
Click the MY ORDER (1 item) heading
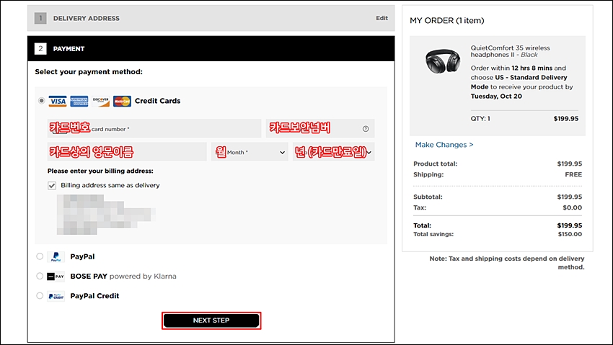click(x=447, y=21)
